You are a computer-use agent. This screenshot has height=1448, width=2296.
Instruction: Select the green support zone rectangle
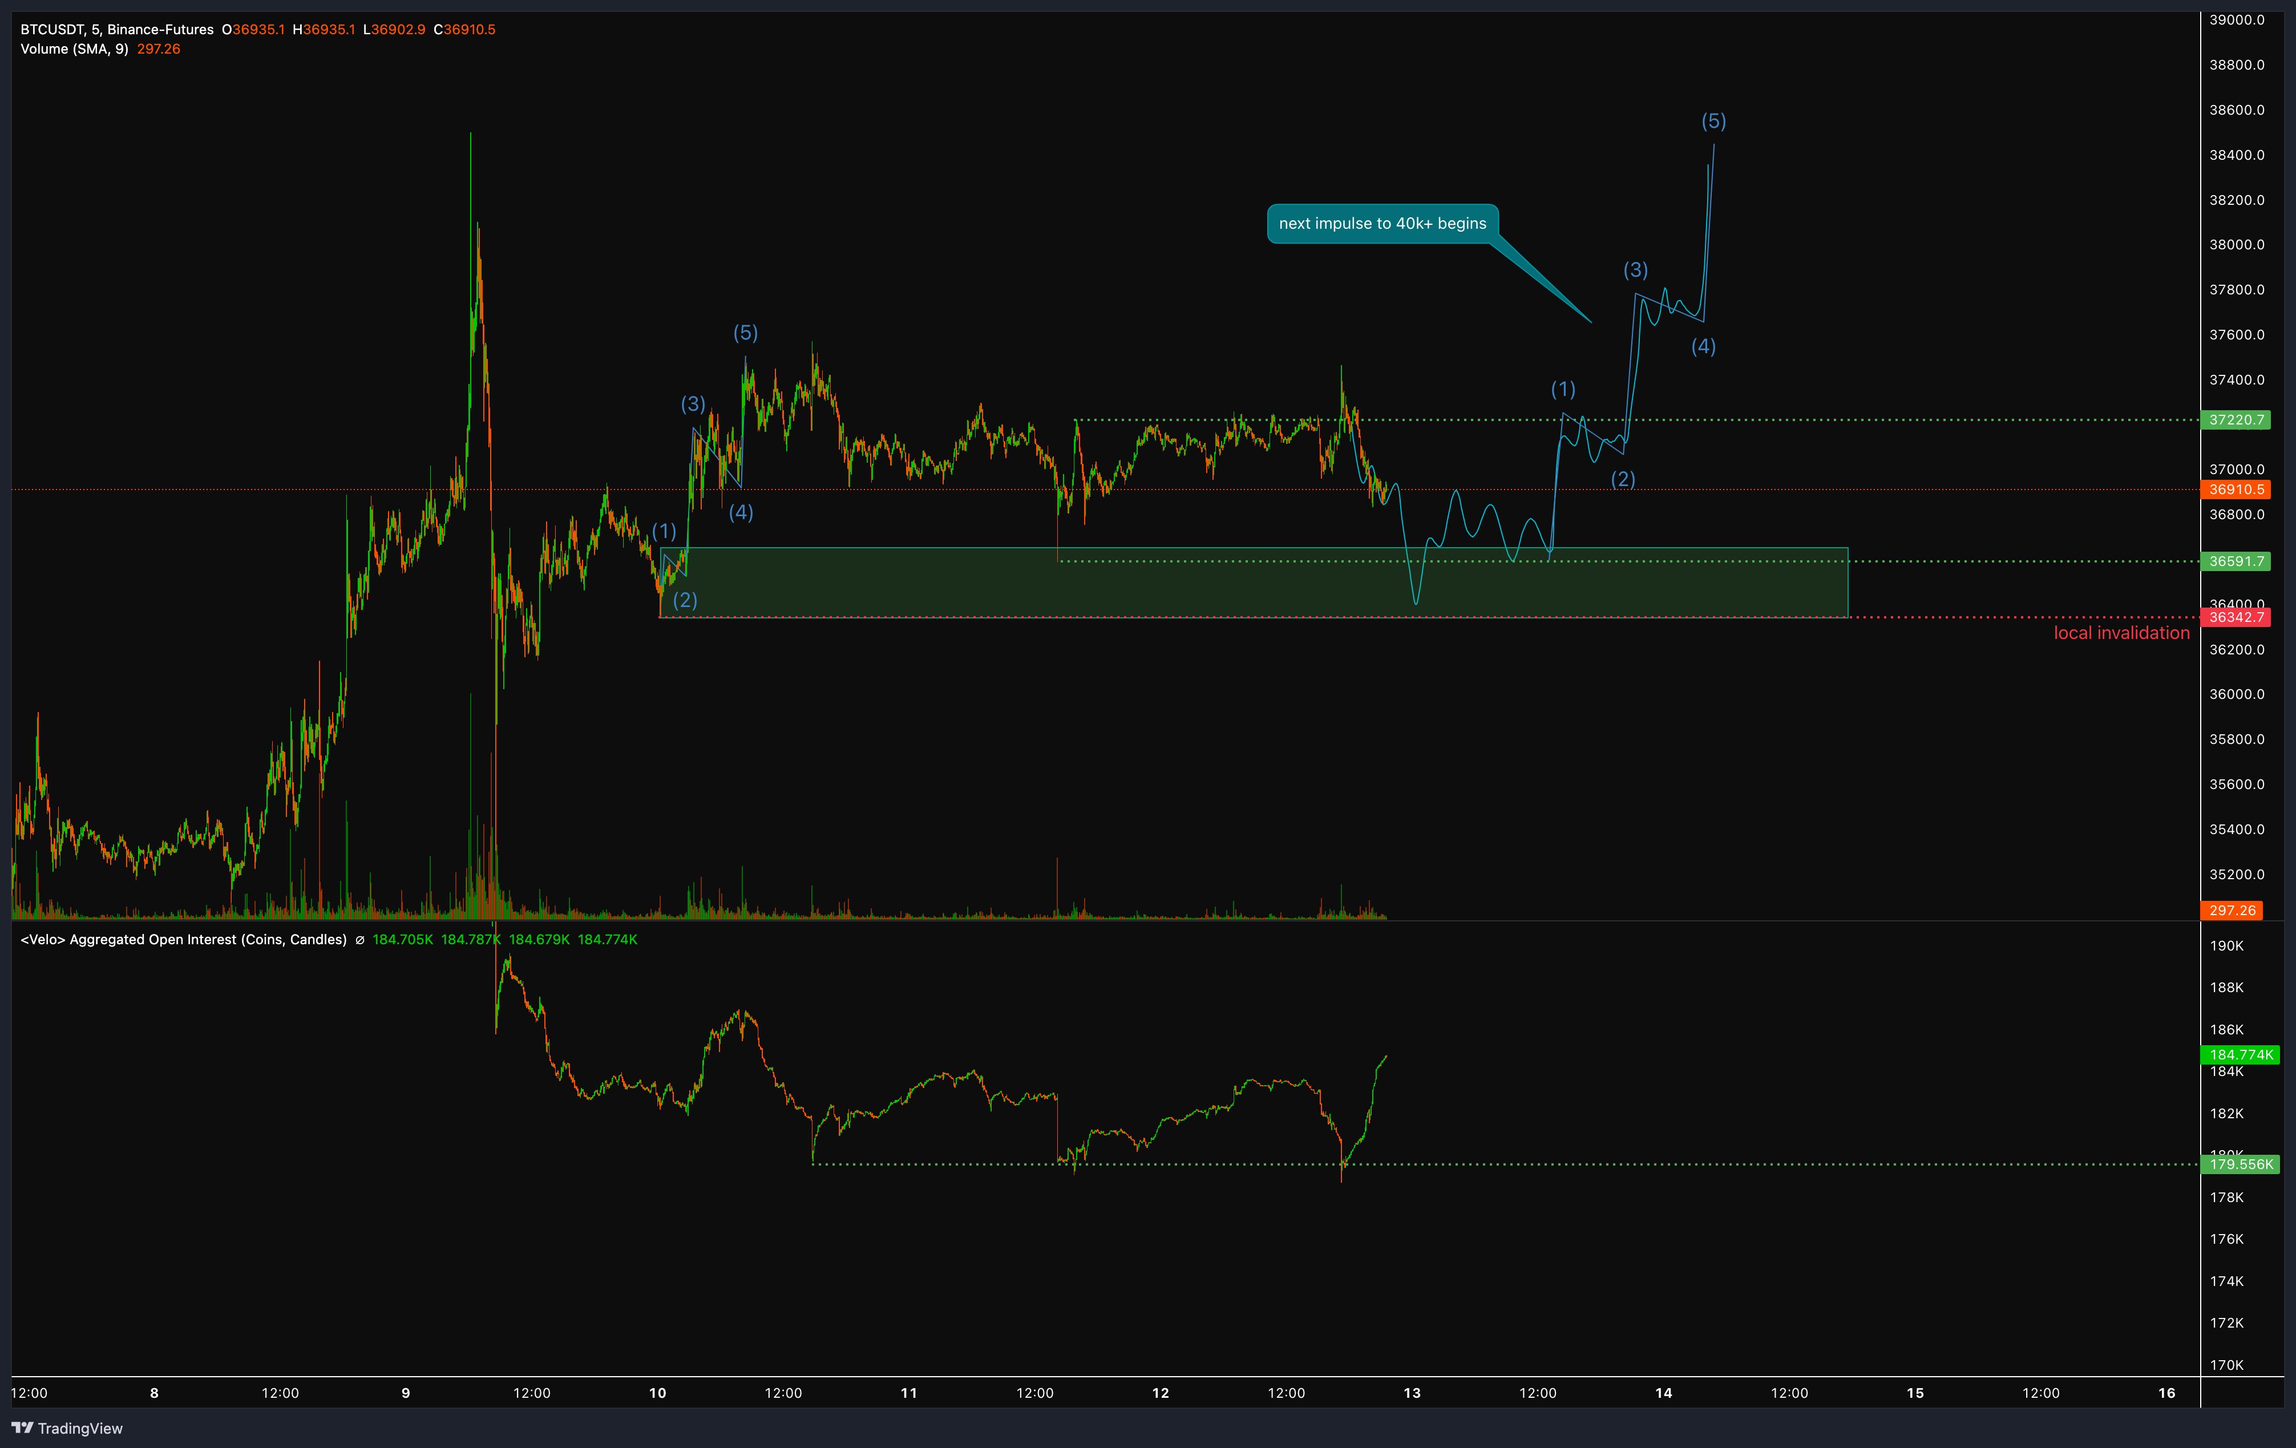point(1254,583)
